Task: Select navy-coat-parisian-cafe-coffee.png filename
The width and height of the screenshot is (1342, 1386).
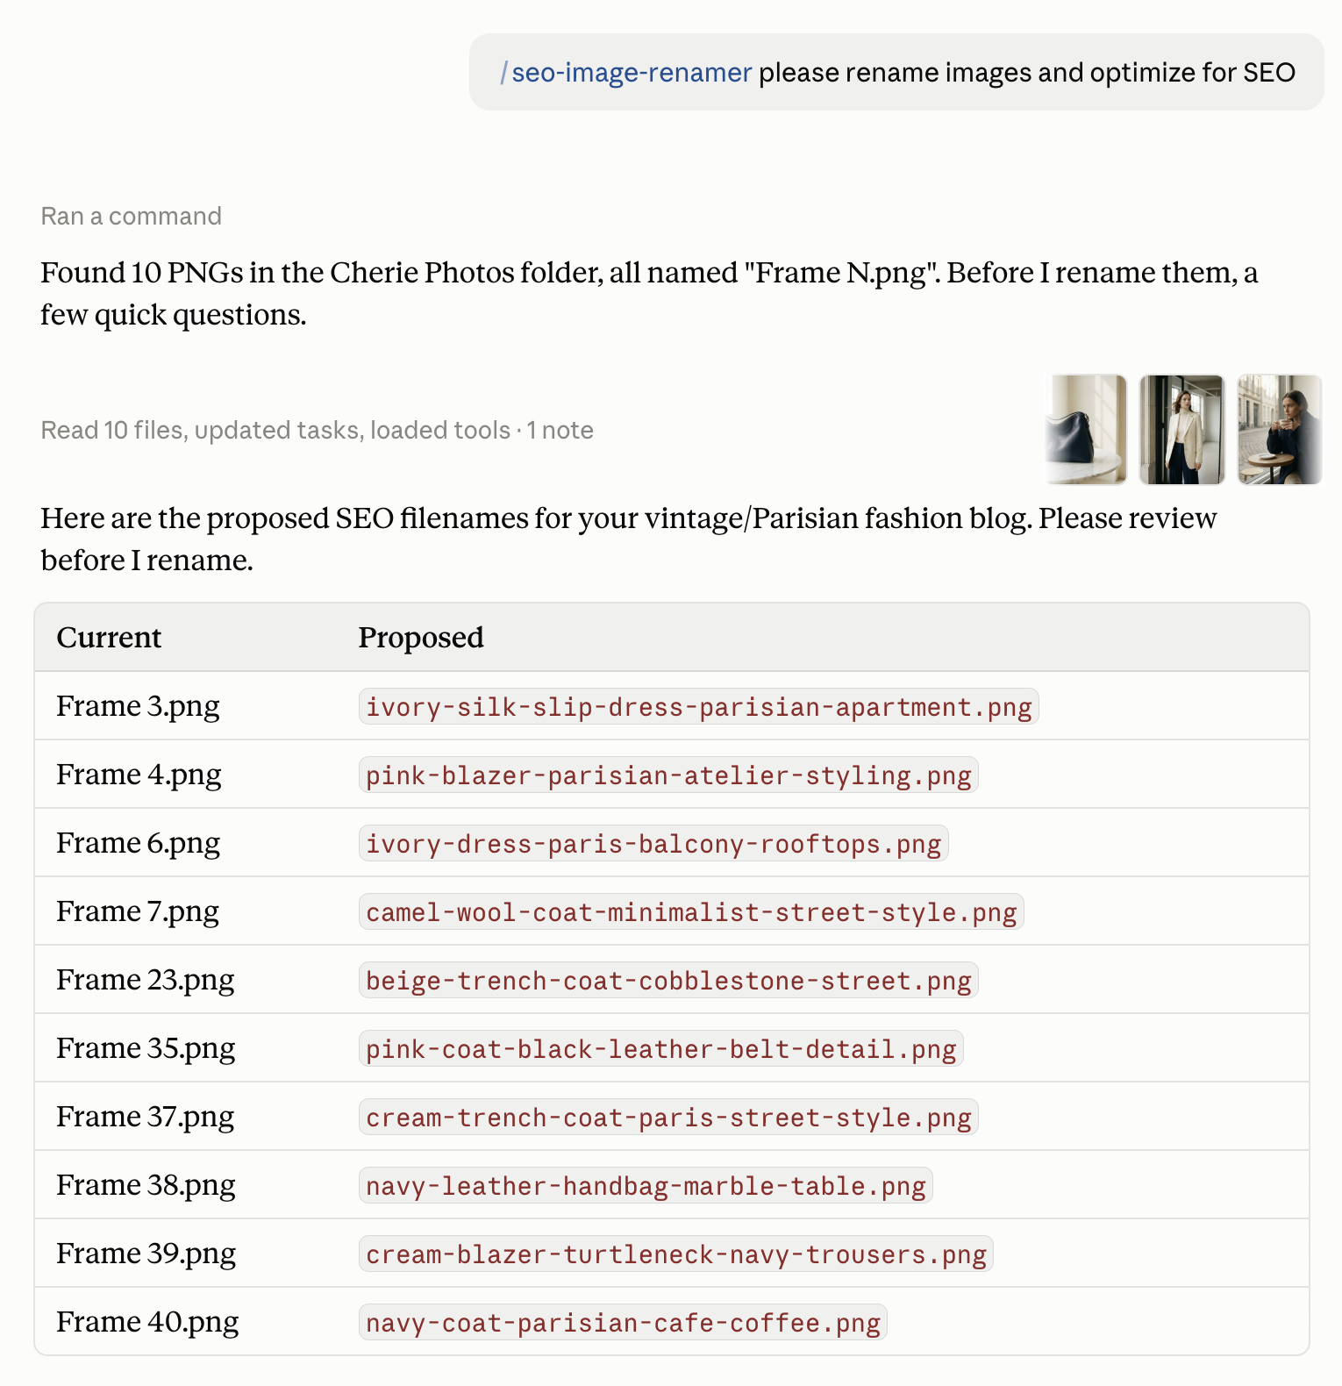Action: click(x=623, y=1322)
